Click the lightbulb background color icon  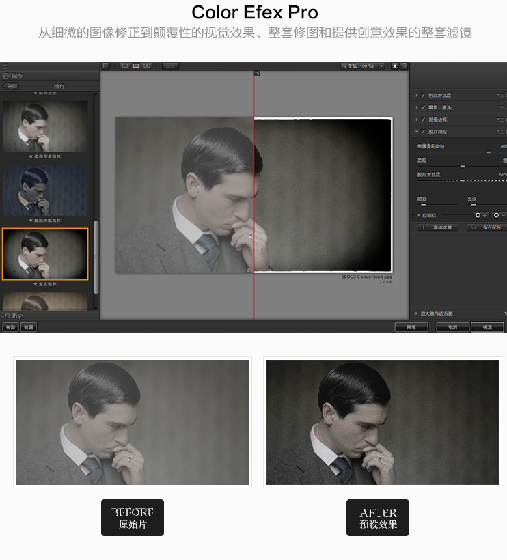[x=395, y=66]
